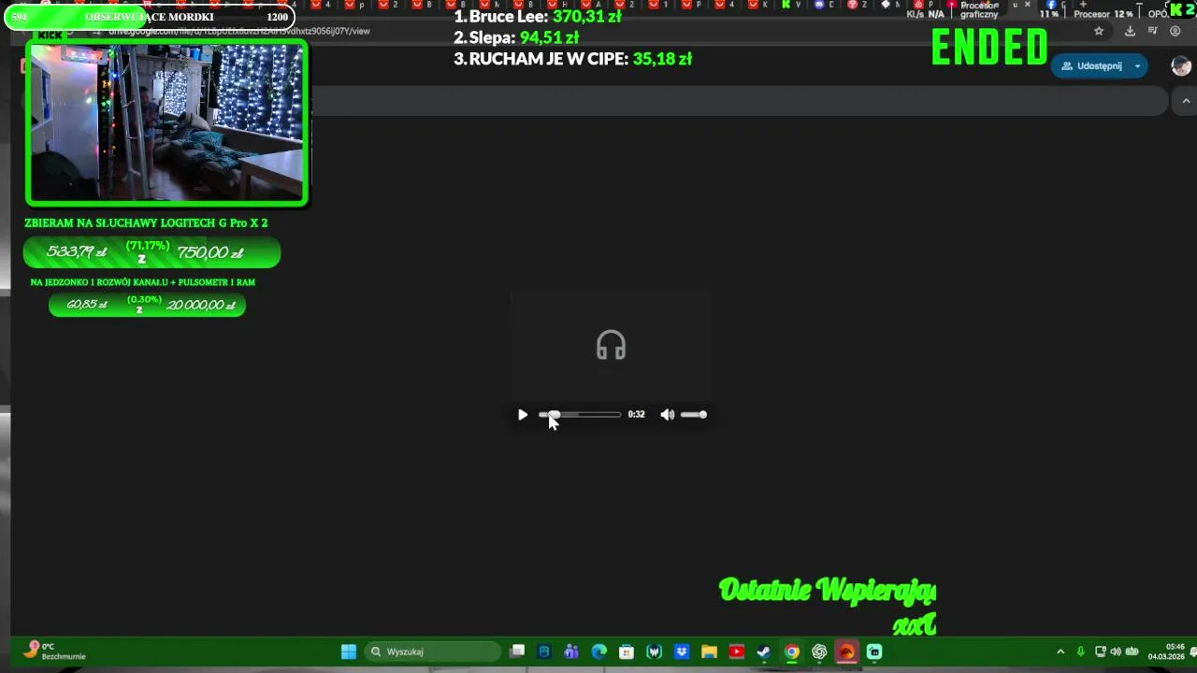Open a new browser tab with plus
This screenshot has height=673, width=1197.
point(1082,5)
